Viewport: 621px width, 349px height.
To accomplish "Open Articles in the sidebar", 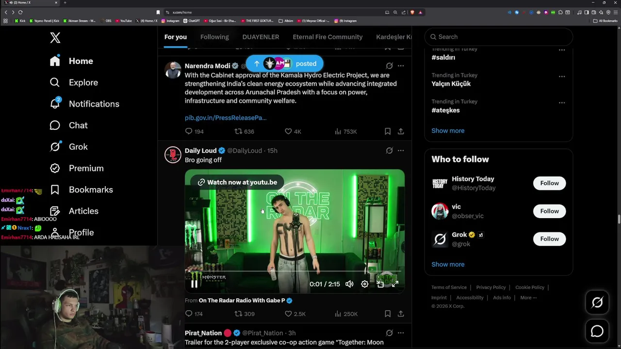I will pyautogui.click(x=74, y=211).
